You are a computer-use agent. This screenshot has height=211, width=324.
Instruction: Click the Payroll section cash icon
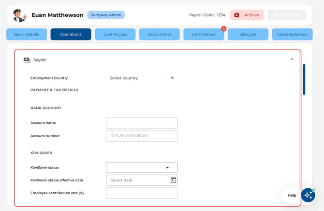[x=27, y=60]
